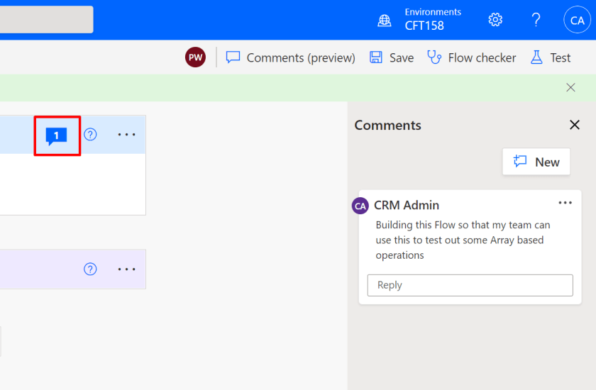Open more options on the CRM Admin comment

565,203
